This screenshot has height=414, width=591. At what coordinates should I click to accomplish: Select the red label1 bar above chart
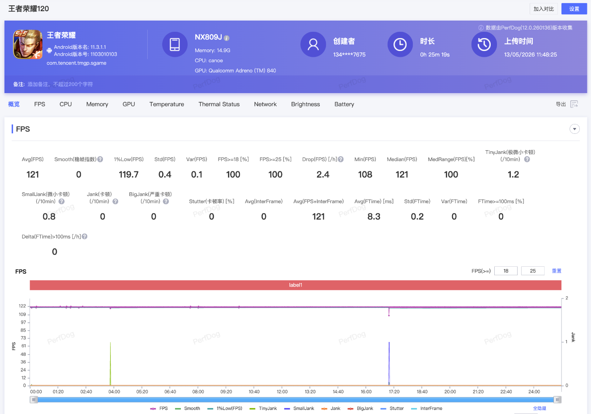tap(295, 285)
